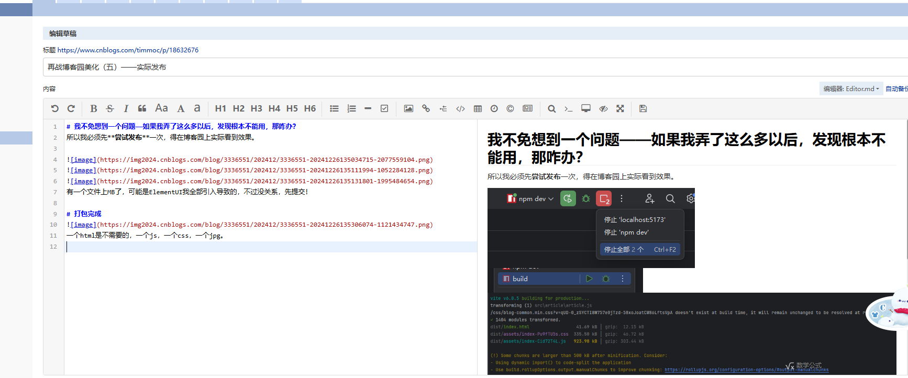Image resolution: width=908 pixels, height=378 pixels.
Task: Click the 数学公式 label in preview
Action: (x=809, y=365)
